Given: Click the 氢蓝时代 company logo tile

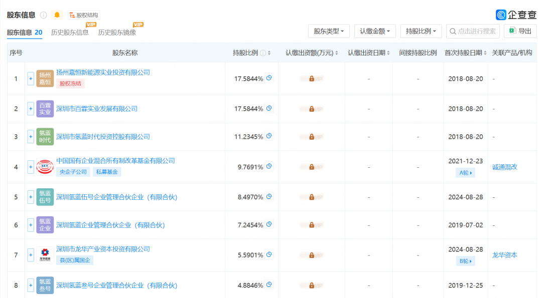Looking at the screenshot, I should pos(45,137).
